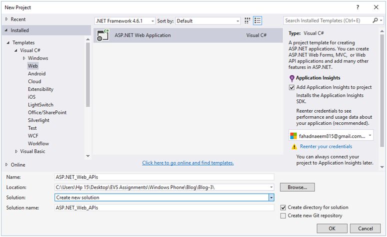387x237 pixels.
Task: Select the WCF template category
Action: tap(33, 136)
